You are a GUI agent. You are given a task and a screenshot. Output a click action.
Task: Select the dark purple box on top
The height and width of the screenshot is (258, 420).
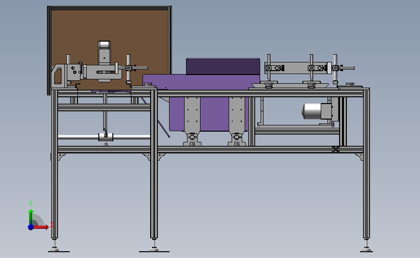(x=223, y=66)
